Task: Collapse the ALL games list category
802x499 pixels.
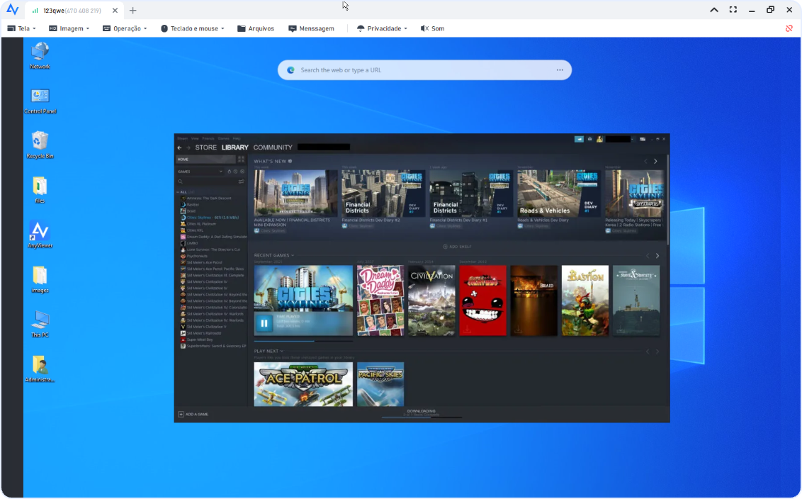Action: click(x=183, y=192)
